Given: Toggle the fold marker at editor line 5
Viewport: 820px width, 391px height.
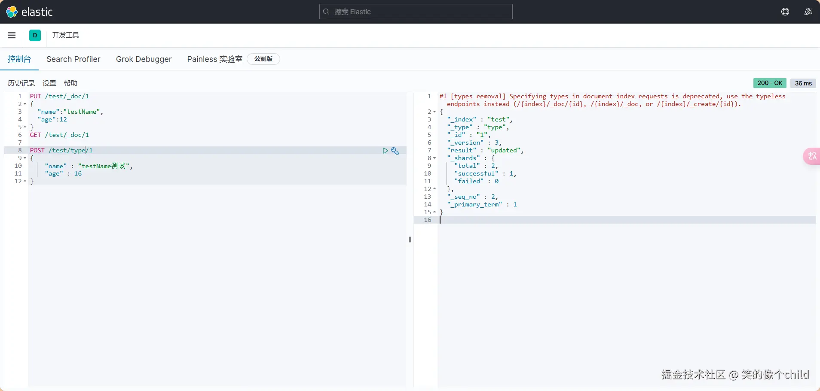Looking at the screenshot, I should pyautogui.click(x=25, y=127).
